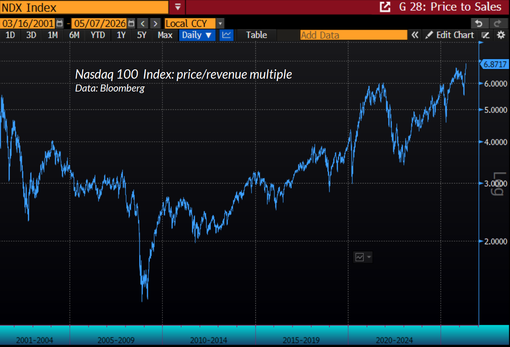Select the 3D range tab
The height and width of the screenshot is (347, 510).
(x=31, y=35)
